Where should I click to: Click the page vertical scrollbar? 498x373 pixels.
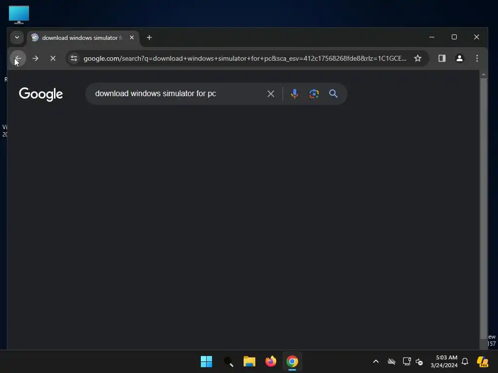point(483,208)
